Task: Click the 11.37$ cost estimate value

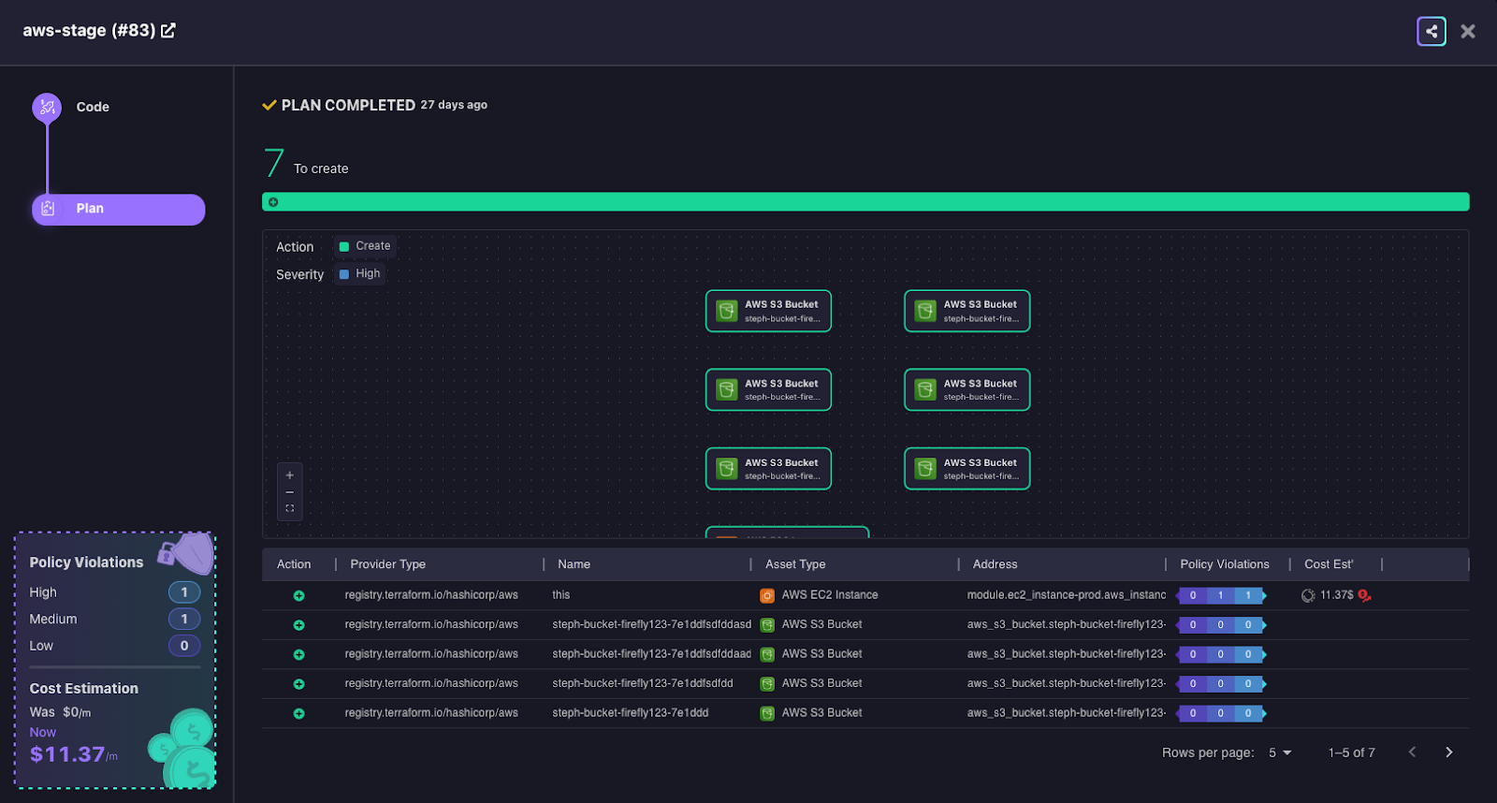Action: point(1337,595)
